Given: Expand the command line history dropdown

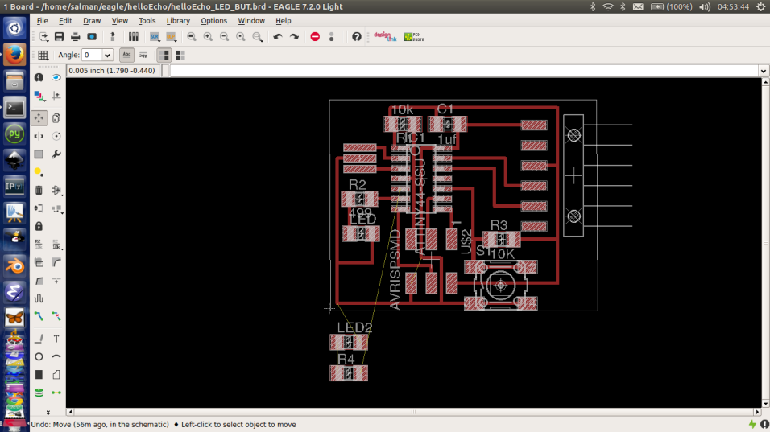Looking at the screenshot, I should (x=763, y=71).
